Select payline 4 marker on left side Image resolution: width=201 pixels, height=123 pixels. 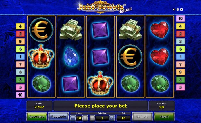point(20,26)
